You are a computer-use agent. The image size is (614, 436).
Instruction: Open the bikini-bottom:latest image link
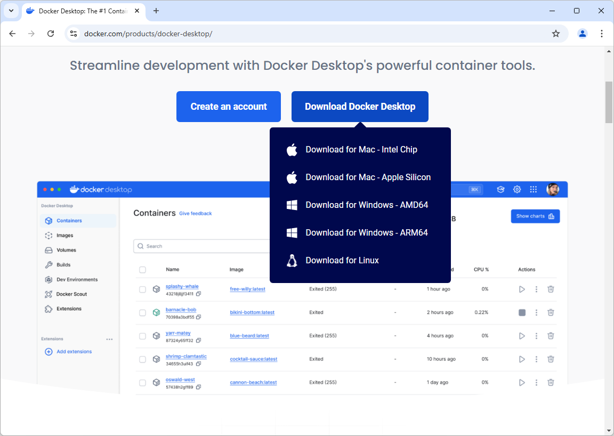[252, 312]
